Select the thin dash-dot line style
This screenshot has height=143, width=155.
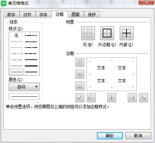point(16,60)
